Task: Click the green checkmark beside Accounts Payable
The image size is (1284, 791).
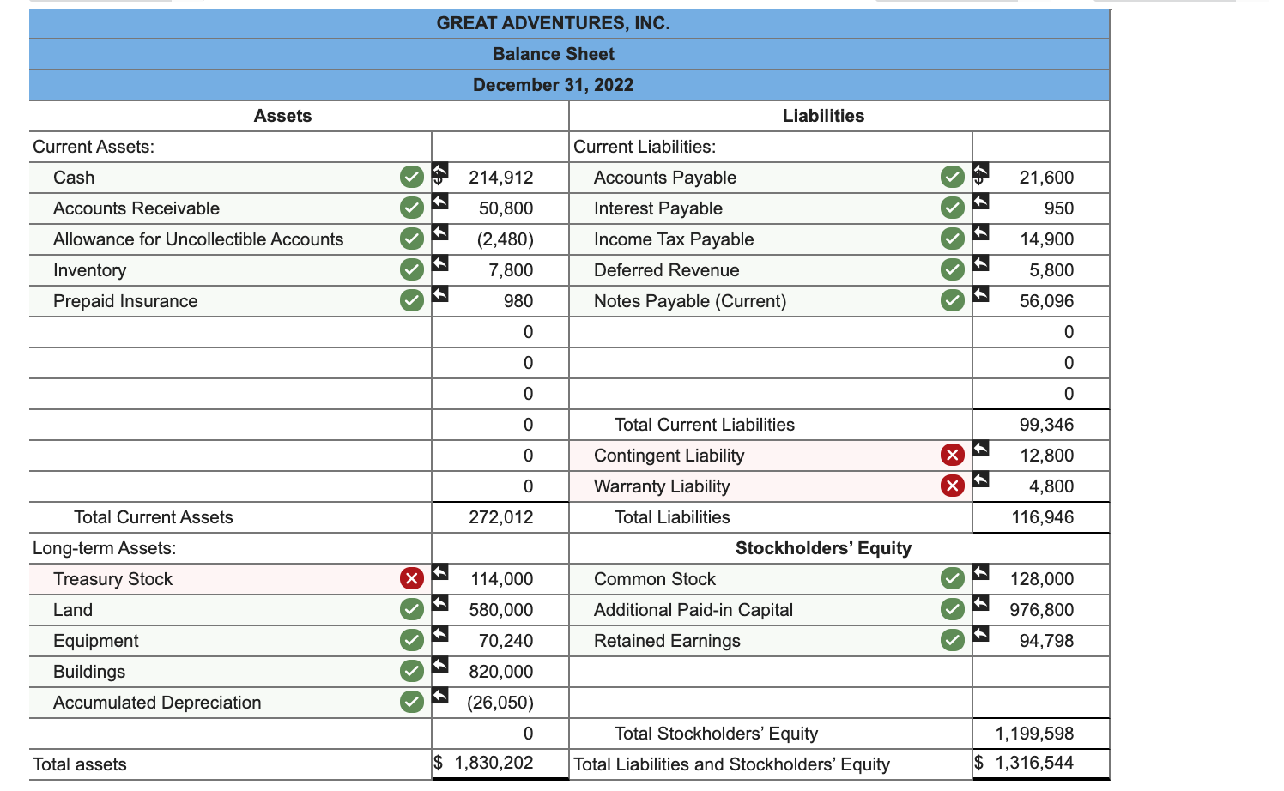Action: tap(953, 177)
